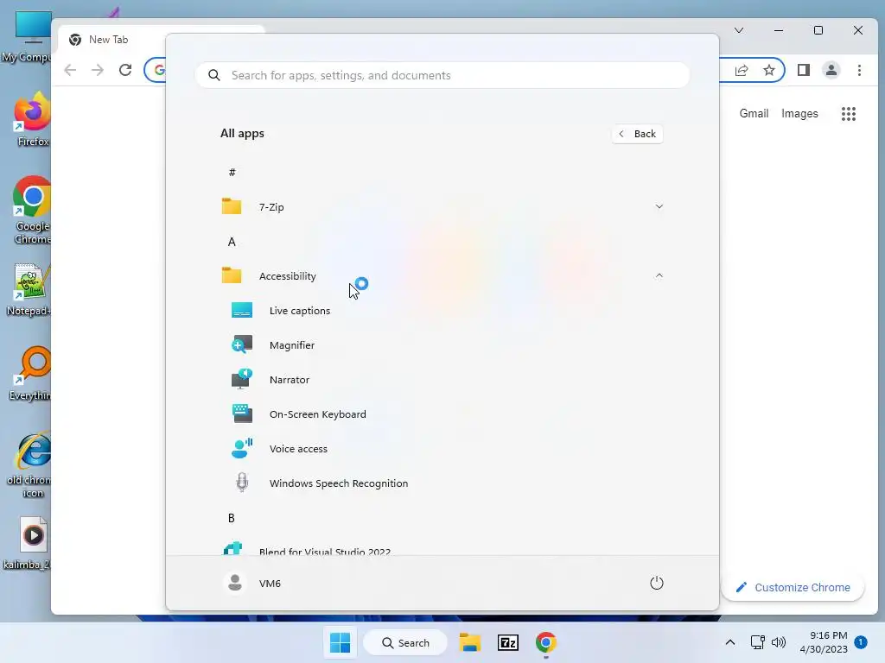Select Notepad++ desktop shortcut
885x663 pixels.
(x=29, y=290)
